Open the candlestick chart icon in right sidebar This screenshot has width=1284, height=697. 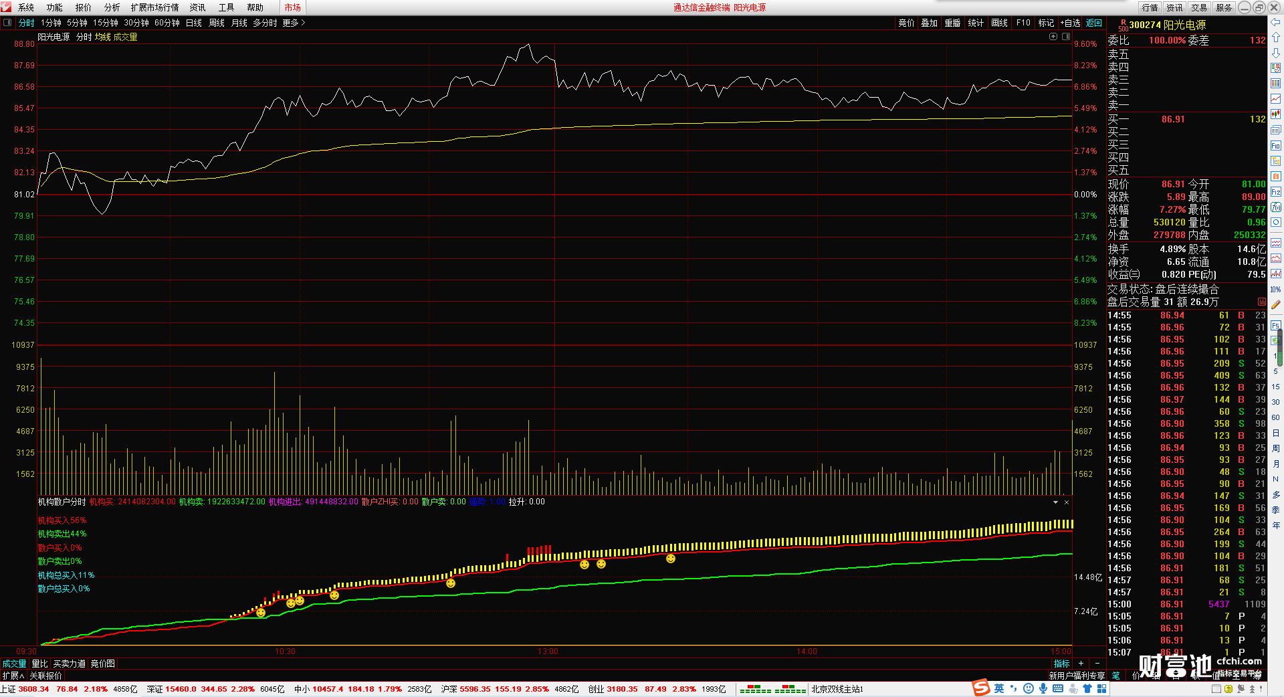click(1275, 114)
